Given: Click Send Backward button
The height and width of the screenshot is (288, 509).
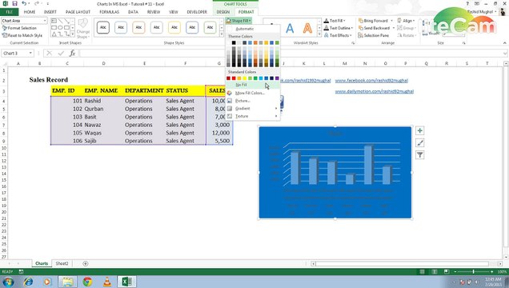Looking at the screenshot, I should [374, 28].
